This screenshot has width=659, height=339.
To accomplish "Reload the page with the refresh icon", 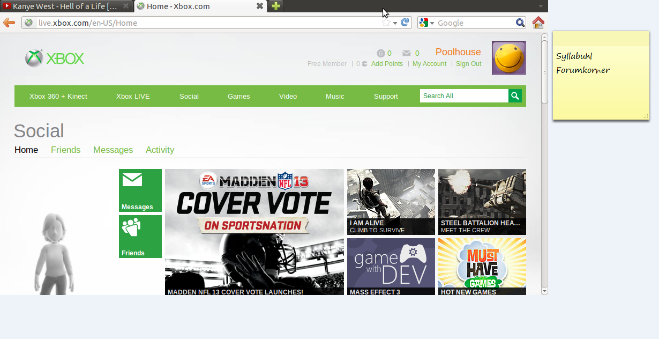I will [x=405, y=23].
